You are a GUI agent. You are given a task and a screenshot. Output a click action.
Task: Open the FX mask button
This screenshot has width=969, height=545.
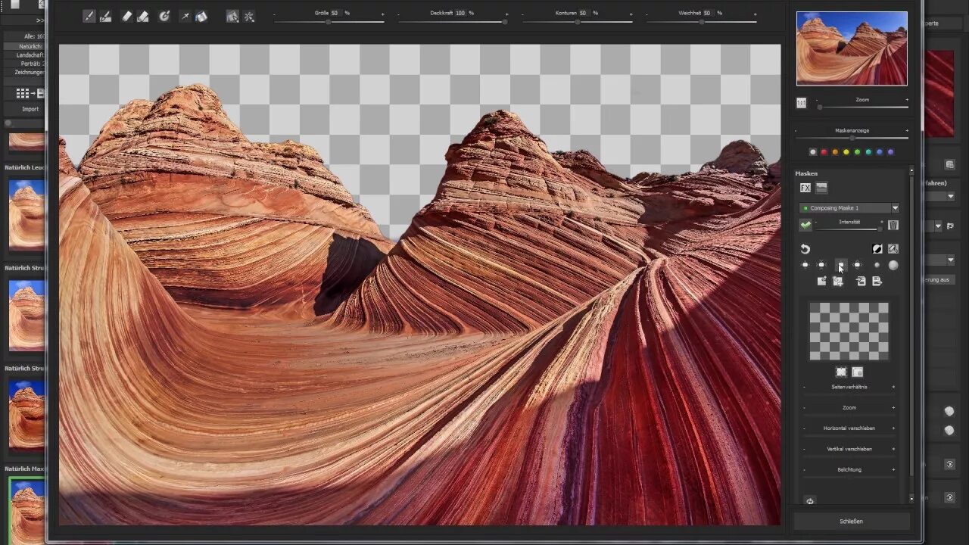pyautogui.click(x=805, y=188)
